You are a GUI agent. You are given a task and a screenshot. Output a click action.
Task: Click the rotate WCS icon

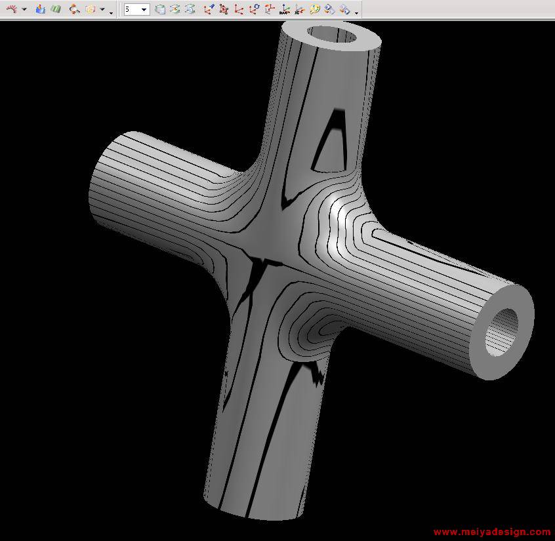tap(254, 9)
